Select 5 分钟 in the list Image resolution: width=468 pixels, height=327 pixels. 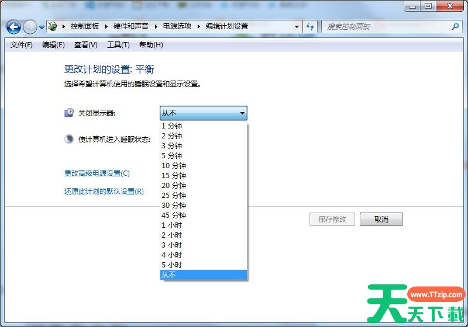[x=204, y=156]
